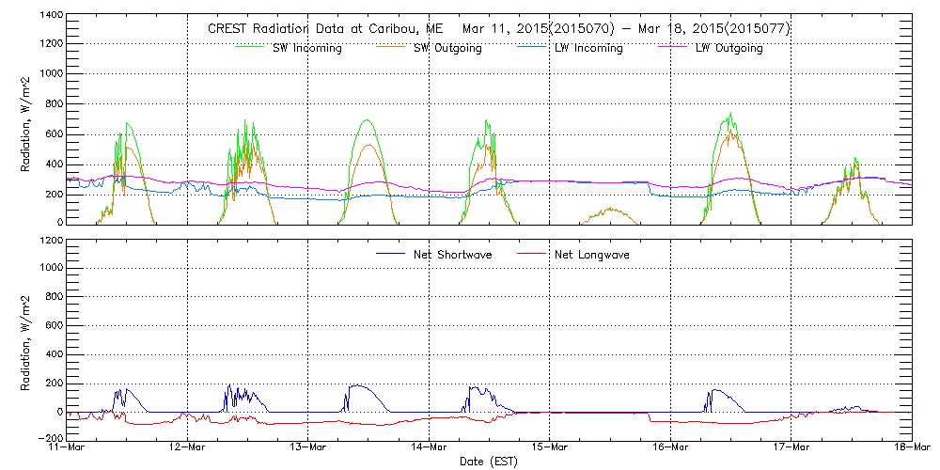Click the CREST Radiation Data chart title
The image size is (940, 470).
498,29
